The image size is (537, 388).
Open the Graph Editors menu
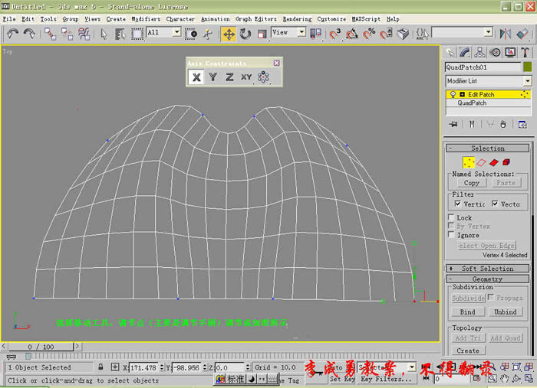tap(255, 19)
